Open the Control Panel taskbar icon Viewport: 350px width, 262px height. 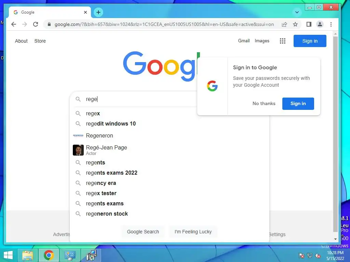[70, 255]
